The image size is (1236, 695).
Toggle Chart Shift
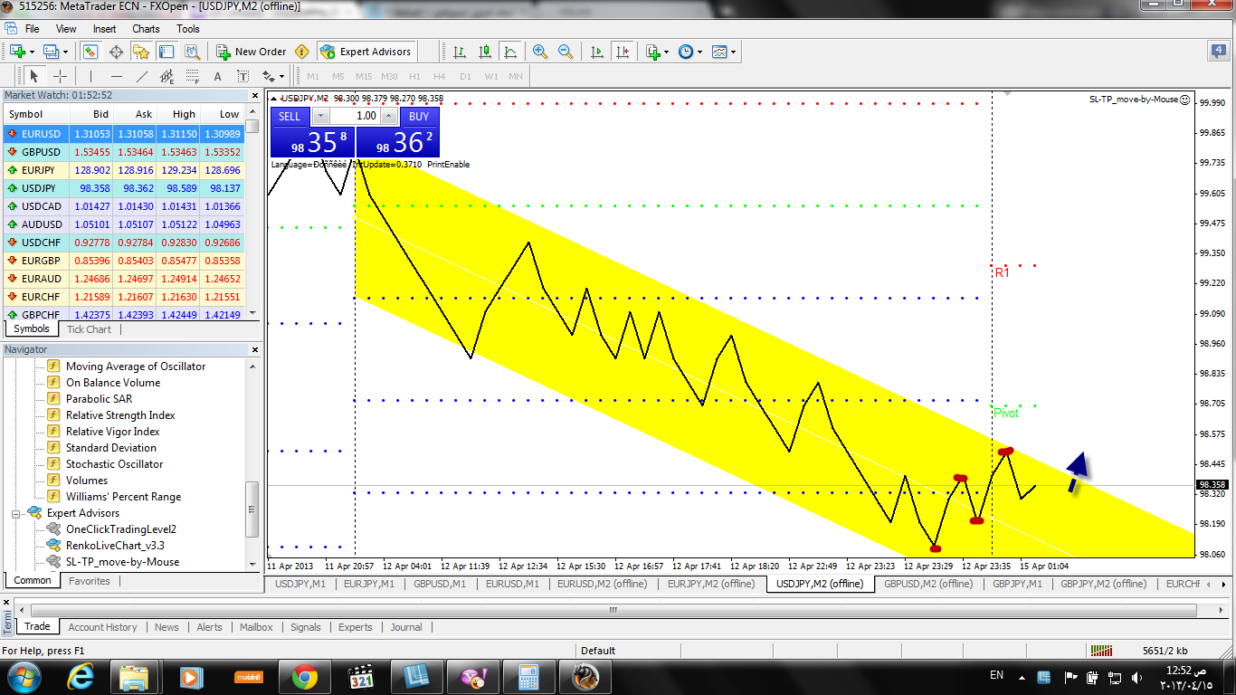pyautogui.click(x=622, y=52)
